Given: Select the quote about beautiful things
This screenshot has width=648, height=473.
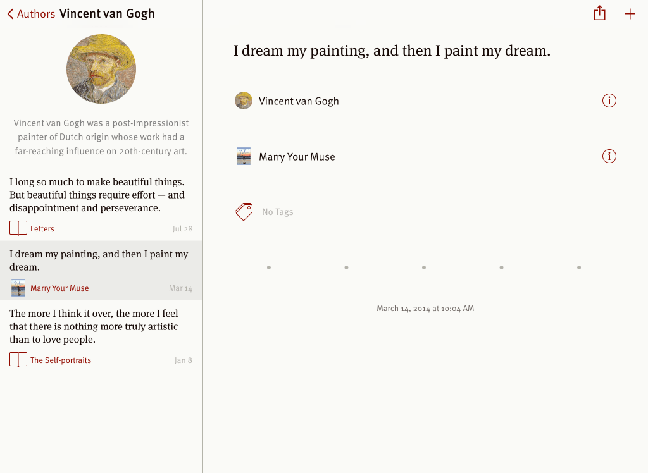Looking at the screenshot, I should (97, 195).
